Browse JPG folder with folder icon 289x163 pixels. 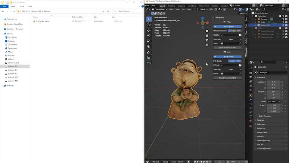240,65
